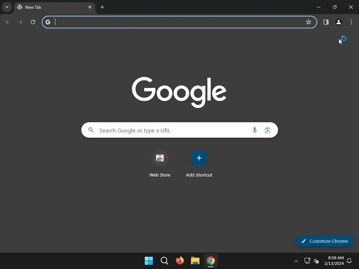
Task: Open network status tray icon
Action: click(307, 261)
